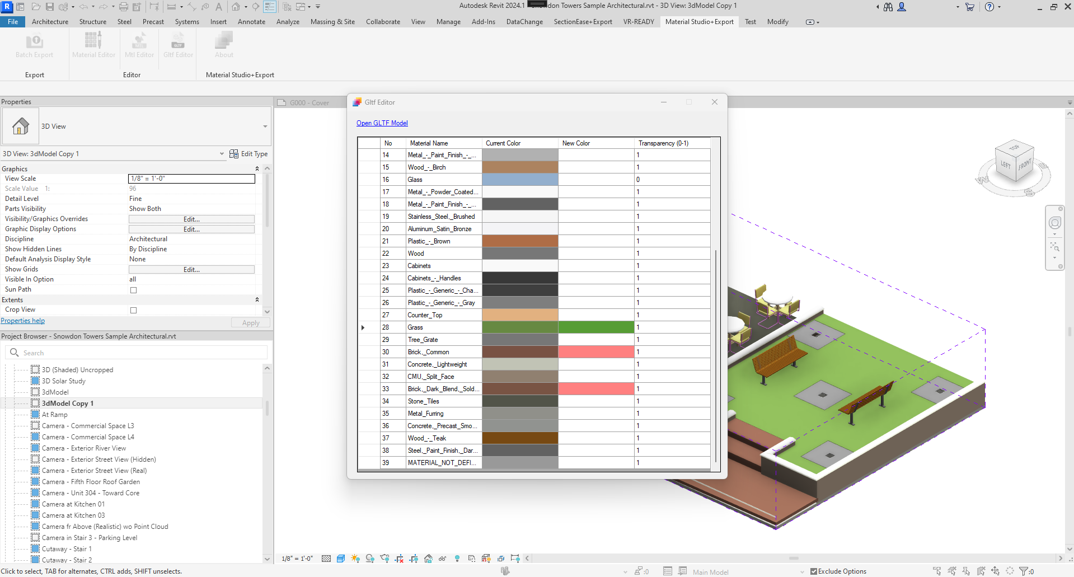This screenshot has height=577, width=1074.
Task: Open the Massing & Site tab
Action: (332, 22)
